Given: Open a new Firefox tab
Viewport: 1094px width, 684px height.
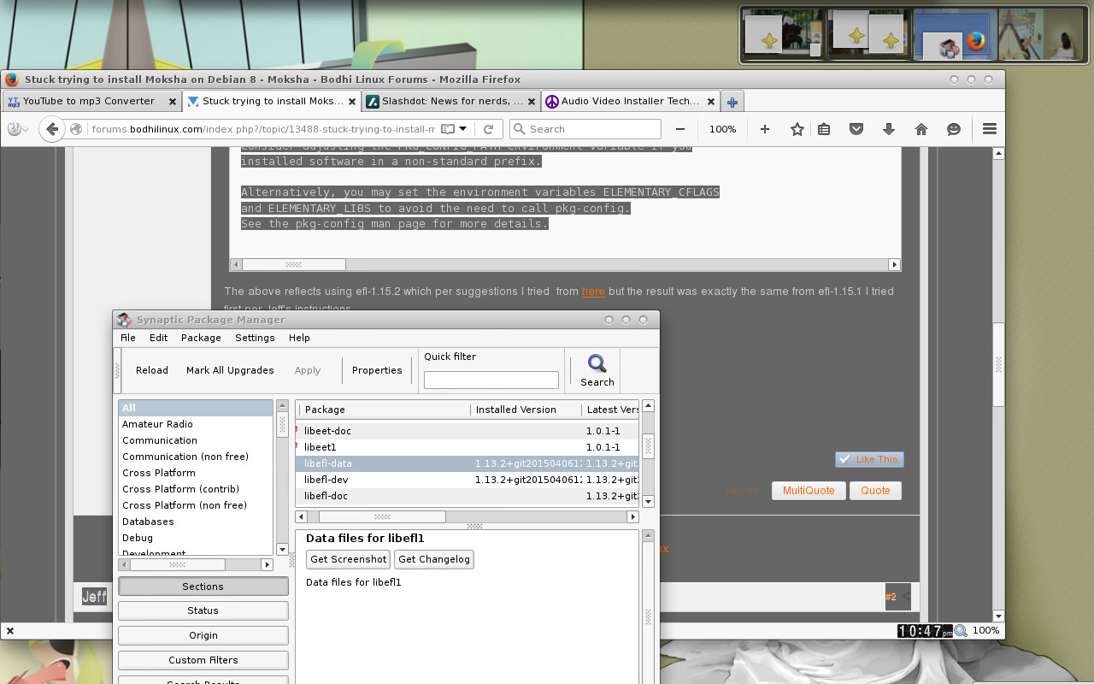Looking at the screenshot, I should (732, 102).
